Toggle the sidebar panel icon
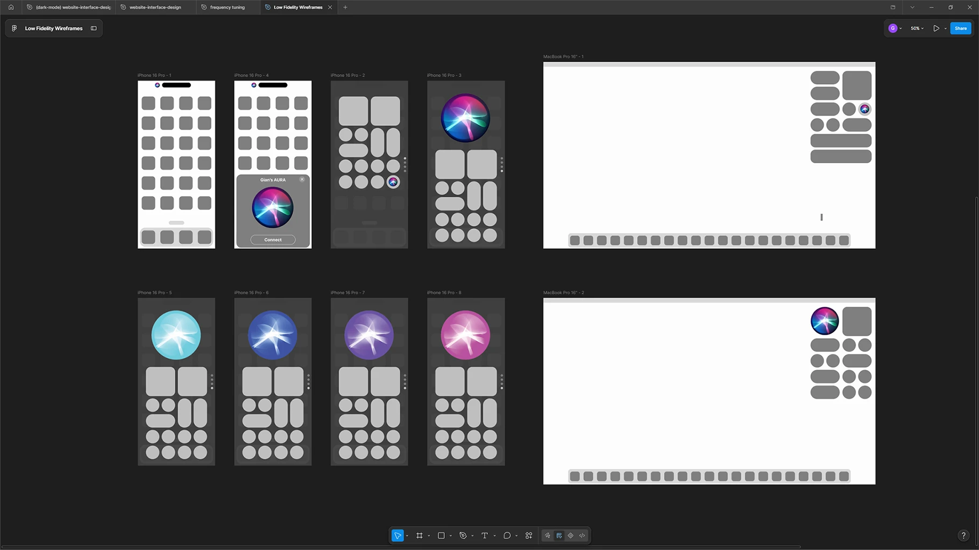979x550 pixels. [x=94, y=28]
